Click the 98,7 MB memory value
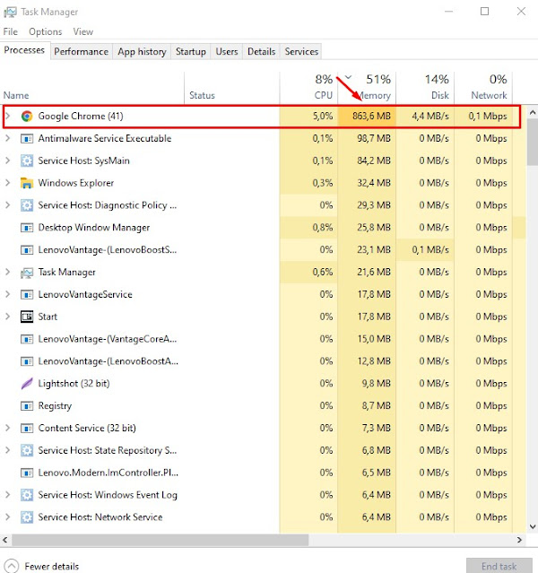Screen dimensions: 538x573 tap(374, 138)
